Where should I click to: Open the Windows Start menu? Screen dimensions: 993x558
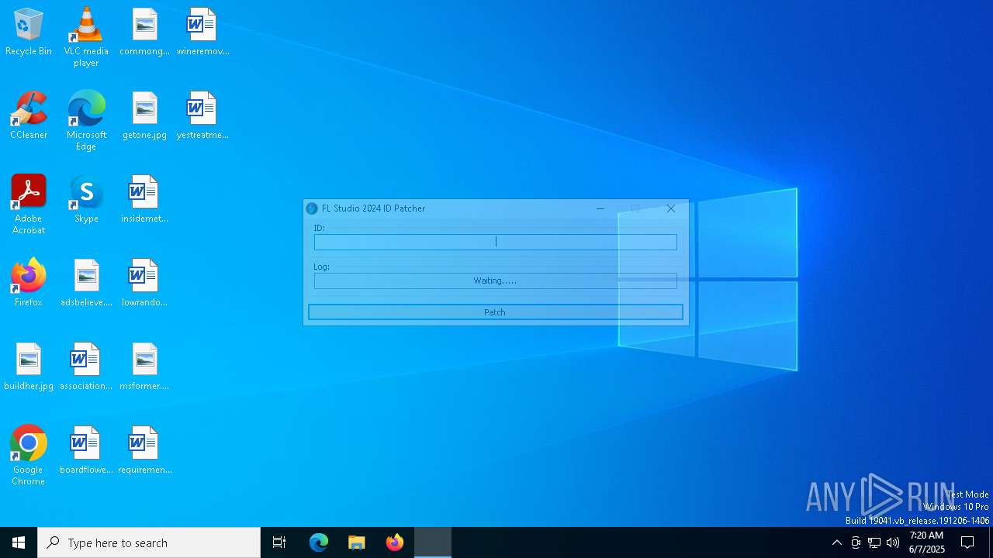click(x=19, y=542)
